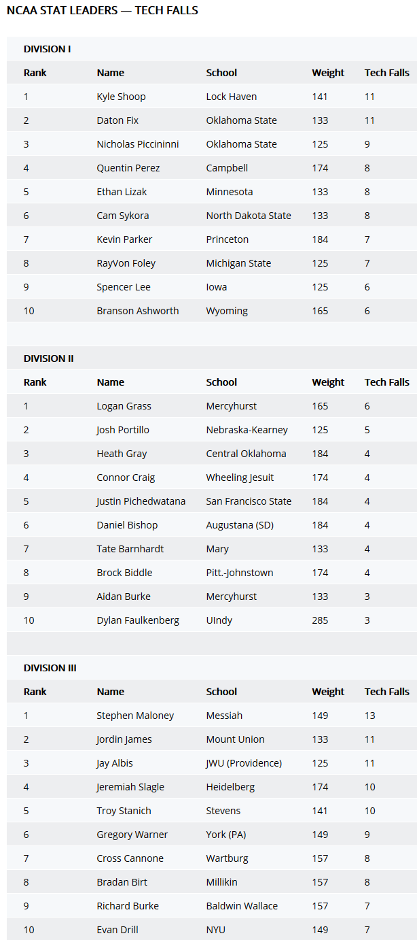Click the Division III section header

click(x=50, y=668)
